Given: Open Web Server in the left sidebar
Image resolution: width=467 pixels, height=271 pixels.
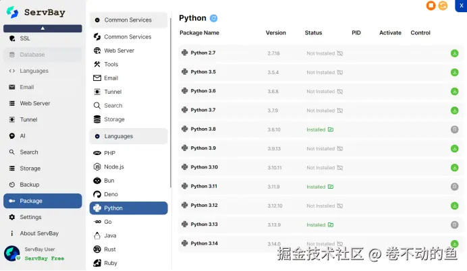Looking at the screenshot, I should tap(43, 103).
